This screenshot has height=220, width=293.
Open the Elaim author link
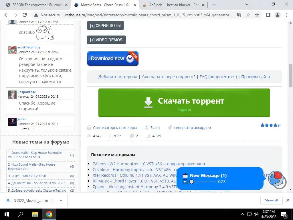click(x=155, y=127)
